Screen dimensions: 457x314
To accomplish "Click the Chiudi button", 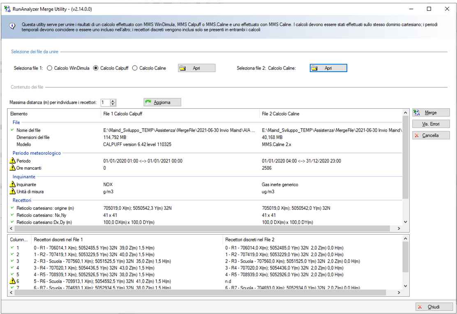I will click(434, 307).
